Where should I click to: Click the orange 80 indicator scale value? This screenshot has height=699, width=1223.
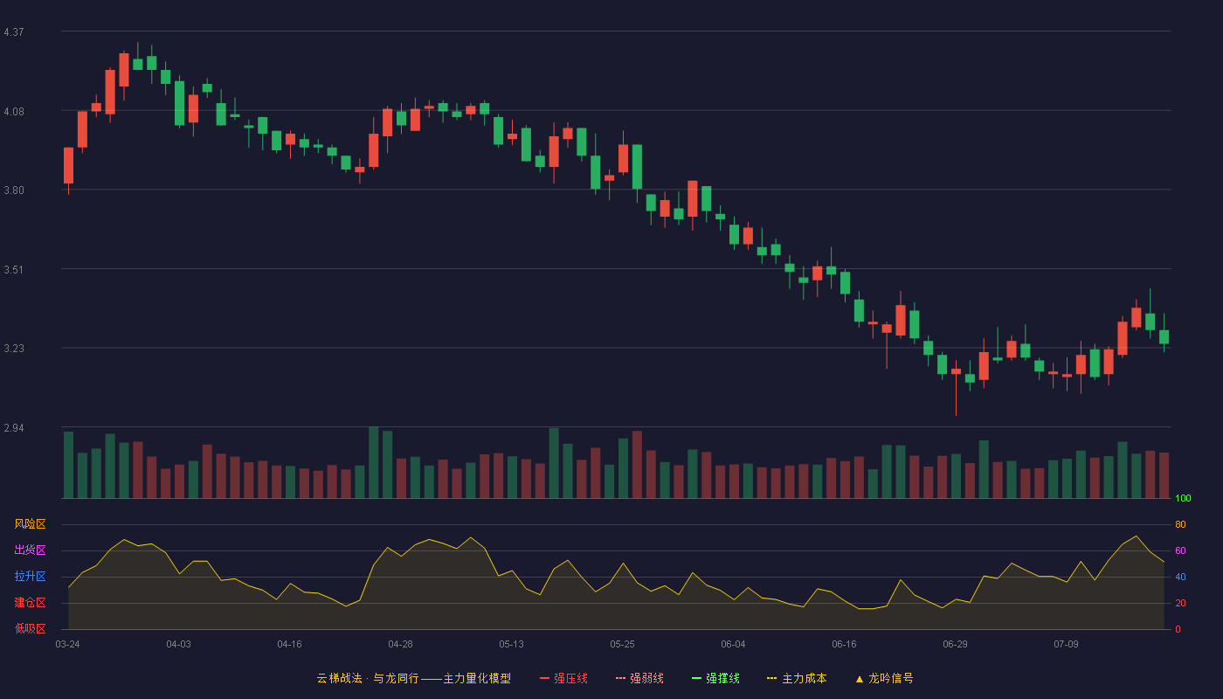click(x=1180, y=525)
